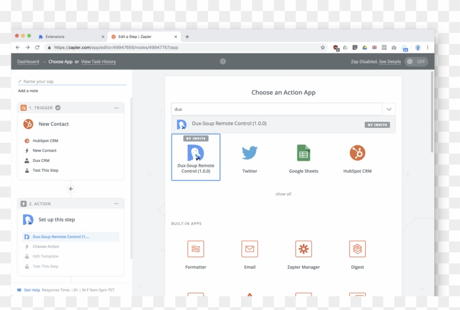Expand the app search dropdown arrow
This screenshot has height=310, width=460.
[x=389, y=109]
